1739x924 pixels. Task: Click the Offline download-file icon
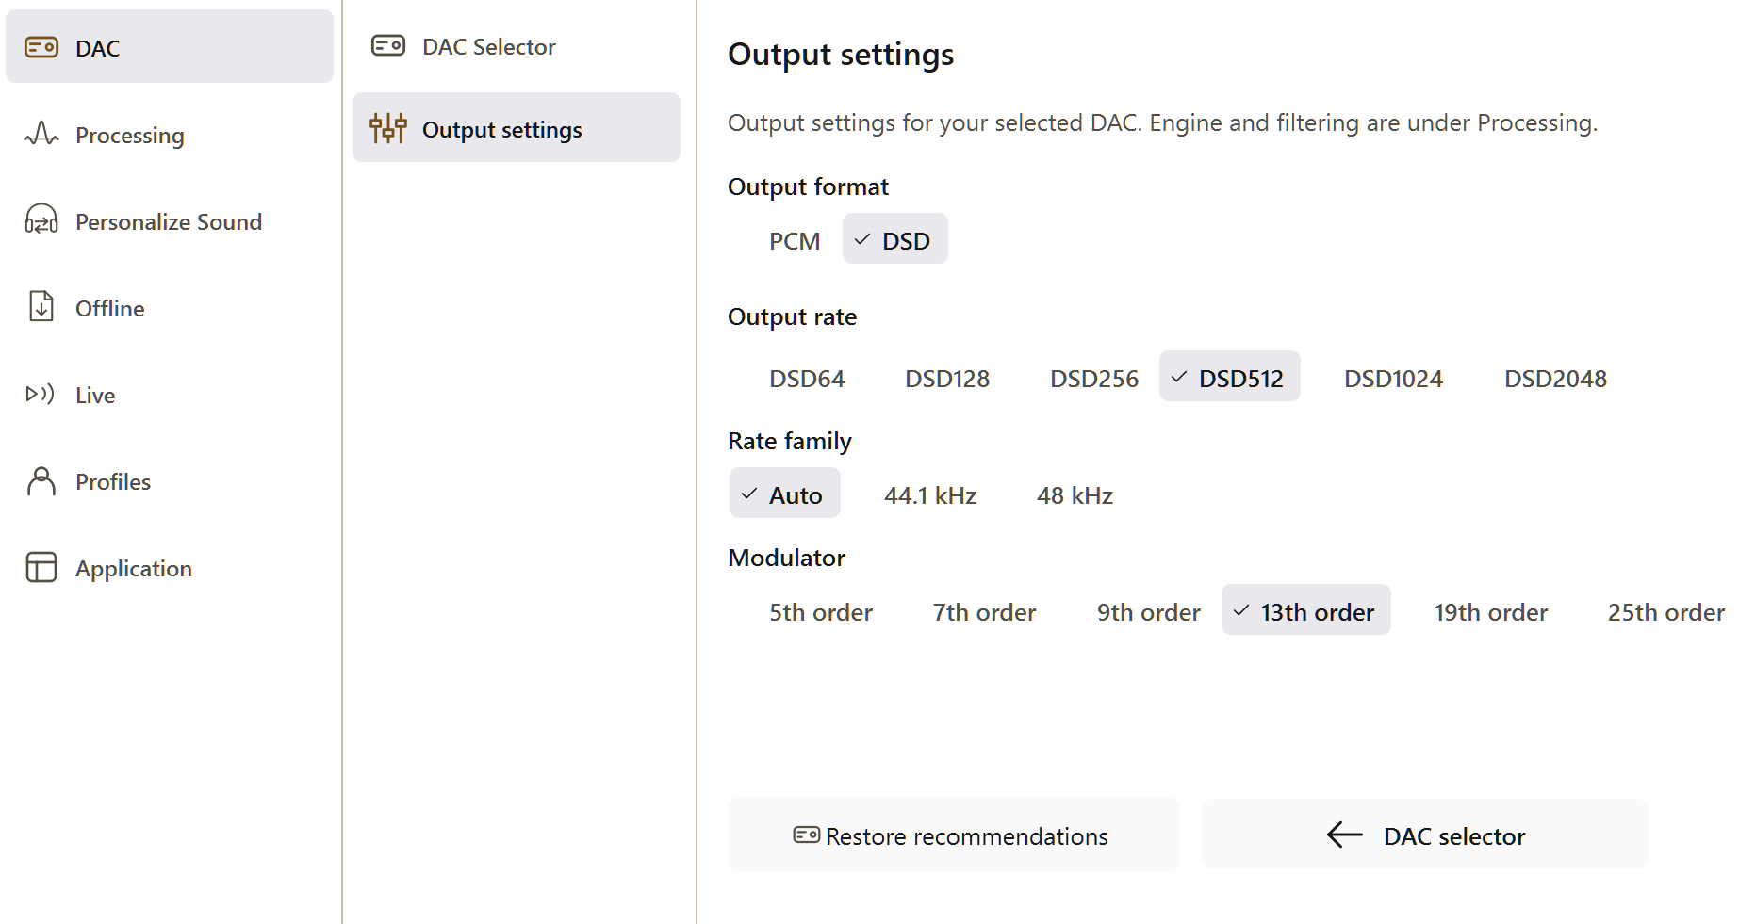pos(41,306)
